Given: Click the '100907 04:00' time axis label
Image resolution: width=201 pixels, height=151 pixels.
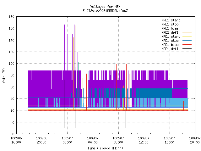Looking at the screenshot, I should 93,140.
